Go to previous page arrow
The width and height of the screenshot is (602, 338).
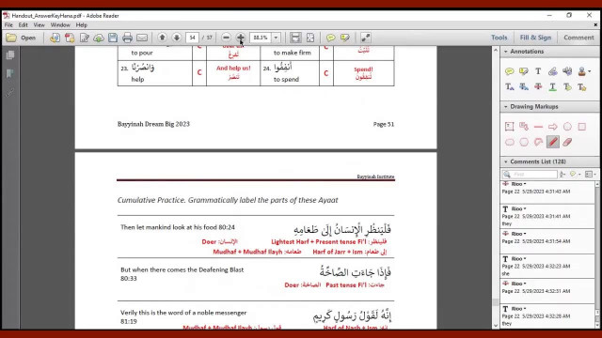point(162,38)
